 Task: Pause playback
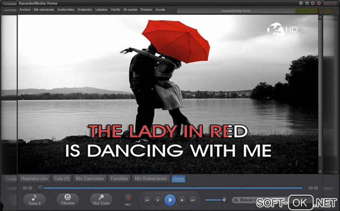pos(158,200)
